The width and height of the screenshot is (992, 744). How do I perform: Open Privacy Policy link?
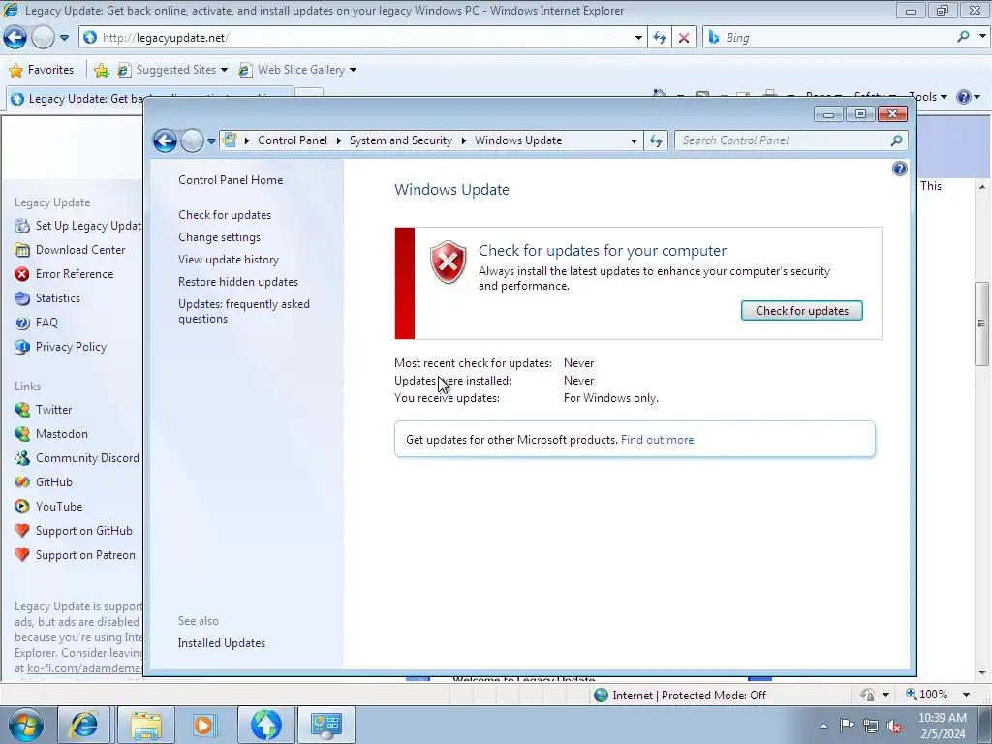click(x=71, y=347)
